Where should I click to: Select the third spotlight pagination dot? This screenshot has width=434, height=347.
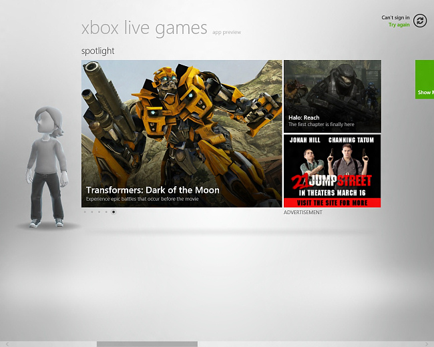click(x=99, y=212)
